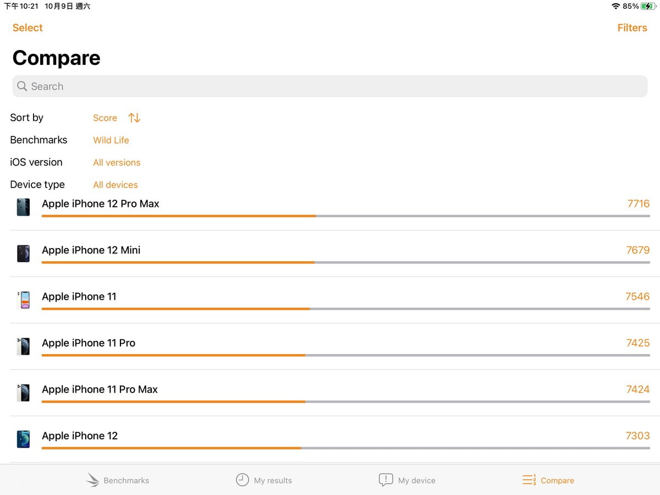Viewport: 660px width, 495px height.
Task: Click the iOS version label
Action: [x=36, y=162]
